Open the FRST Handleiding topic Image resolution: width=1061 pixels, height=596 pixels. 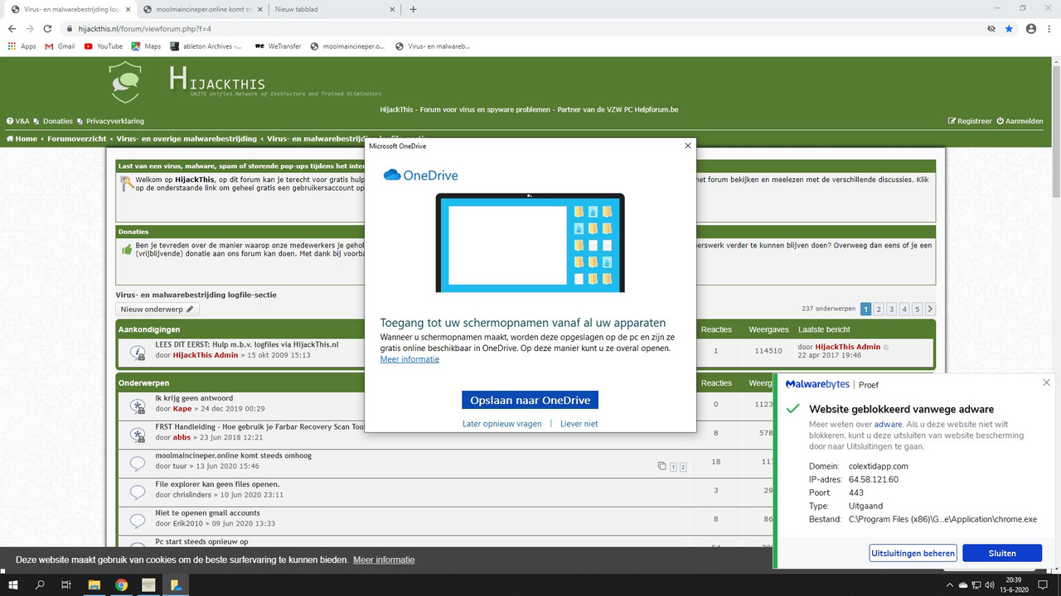pyautogui.click(x=259, y=426)
